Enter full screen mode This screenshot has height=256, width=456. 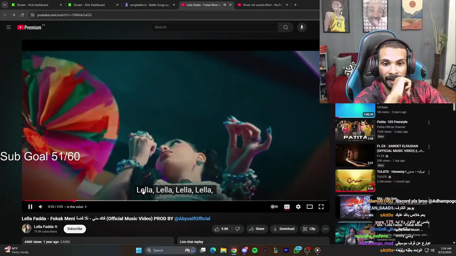click(x=321, y=207)
